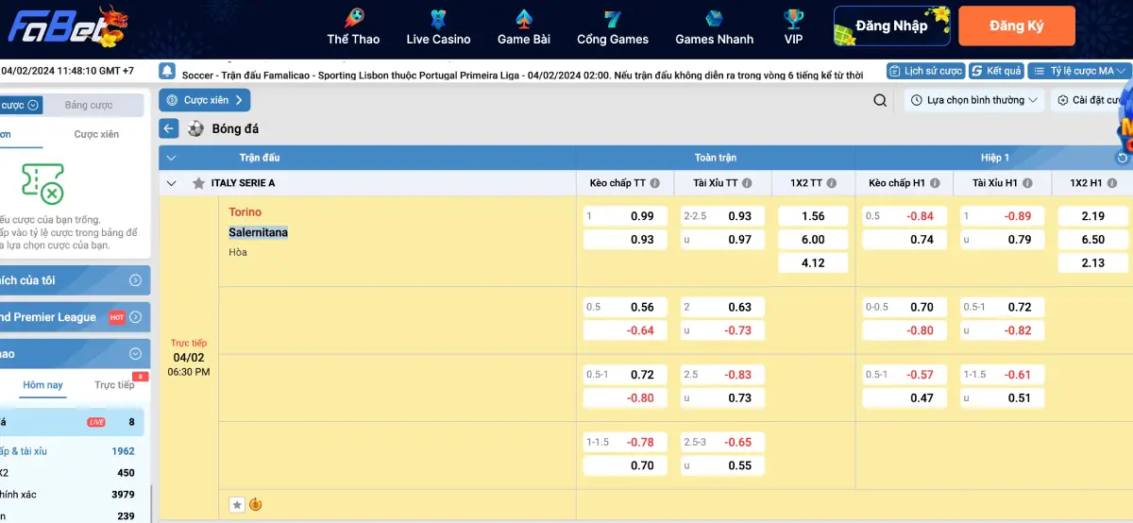
Task: Open the Lựa chọn bình thường dropdown
Action: point(975,101)
